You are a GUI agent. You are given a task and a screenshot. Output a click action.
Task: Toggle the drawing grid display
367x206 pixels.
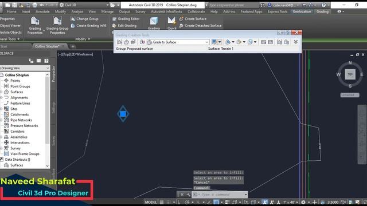[162, 202]
